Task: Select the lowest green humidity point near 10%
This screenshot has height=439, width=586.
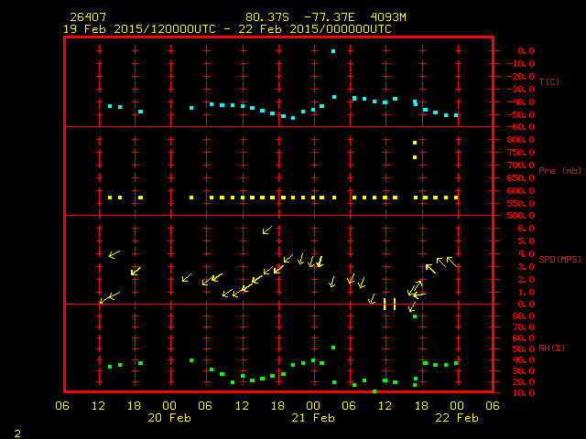Action: tap(374, 391)
